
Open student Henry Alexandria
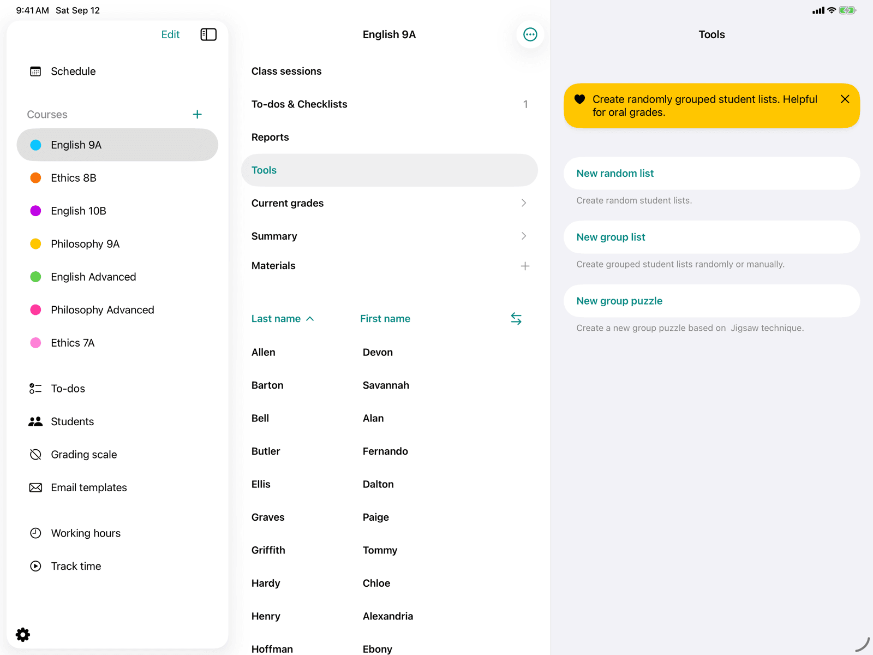tap(390, 616)
